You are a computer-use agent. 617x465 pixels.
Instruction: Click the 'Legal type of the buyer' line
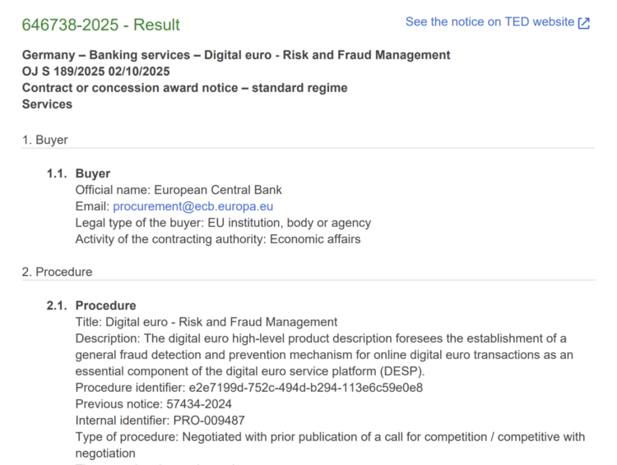tap(223, 223)
